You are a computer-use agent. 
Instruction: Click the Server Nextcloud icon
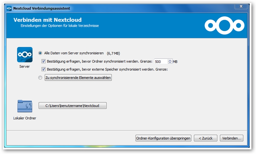click(x=25, y=55)
